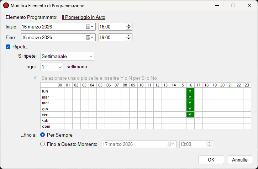Click the 17 hour column header
Viewport: 258px width, 169px height.
point(199,85)
